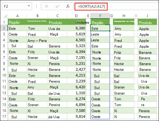Click cell C1 labeled Produto

57,22
